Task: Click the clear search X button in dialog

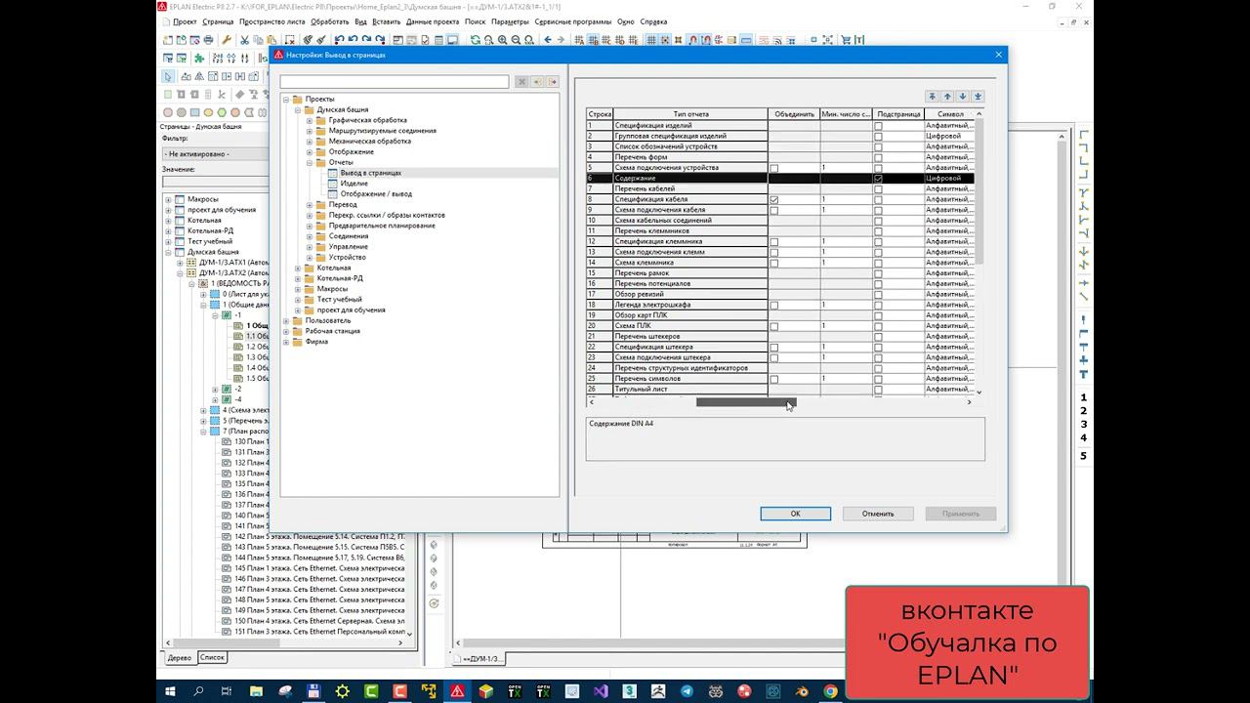Action: [x=521, y=82]
